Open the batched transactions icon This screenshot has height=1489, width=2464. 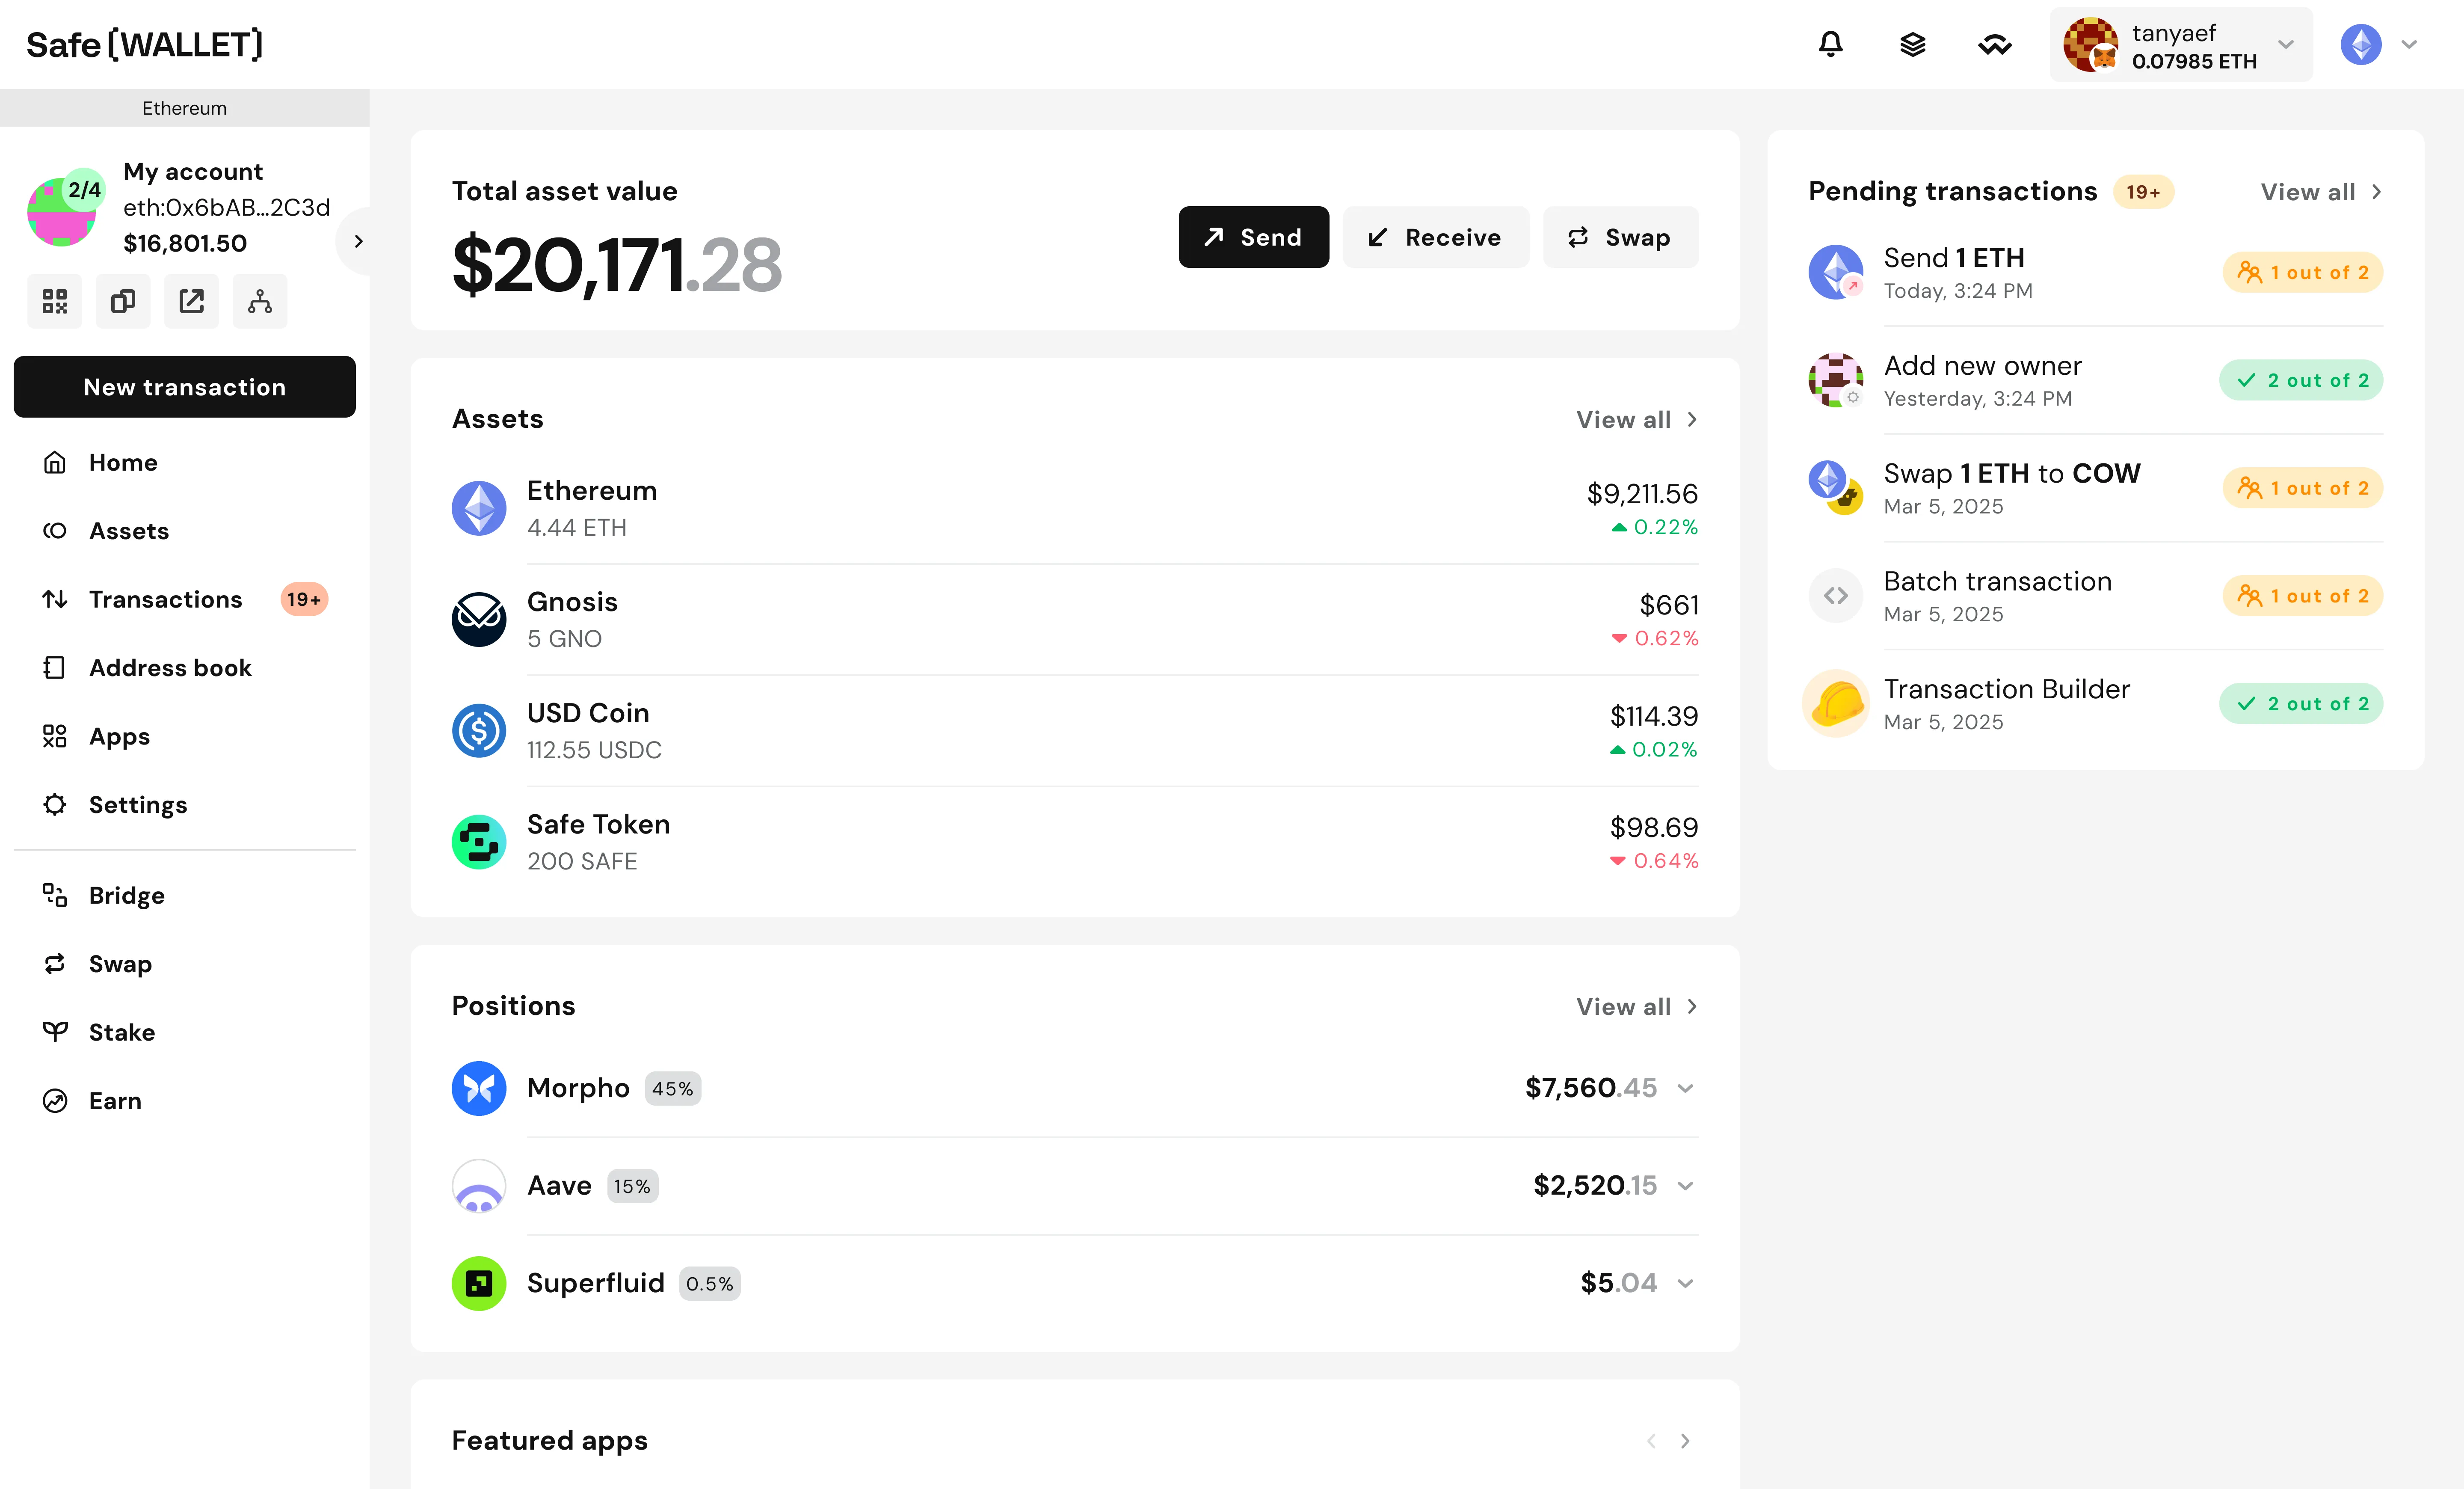(x=1912, y=44)
